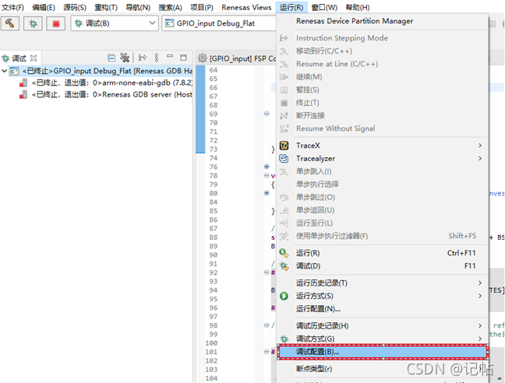Click Resume Without Signal menu entry
Viewport: 505px width, 383px height.
tap(383, 128)
